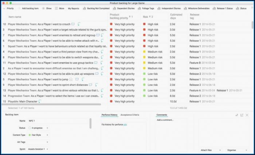Open comment icon on group tactics row
The height and width of the screenshot is (155, 255).
coord(96,63)
